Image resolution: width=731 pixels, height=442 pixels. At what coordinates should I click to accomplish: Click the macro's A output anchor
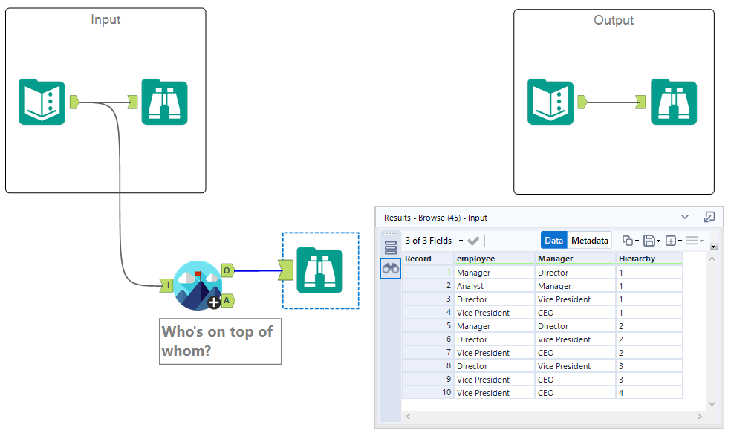(227, 301)
